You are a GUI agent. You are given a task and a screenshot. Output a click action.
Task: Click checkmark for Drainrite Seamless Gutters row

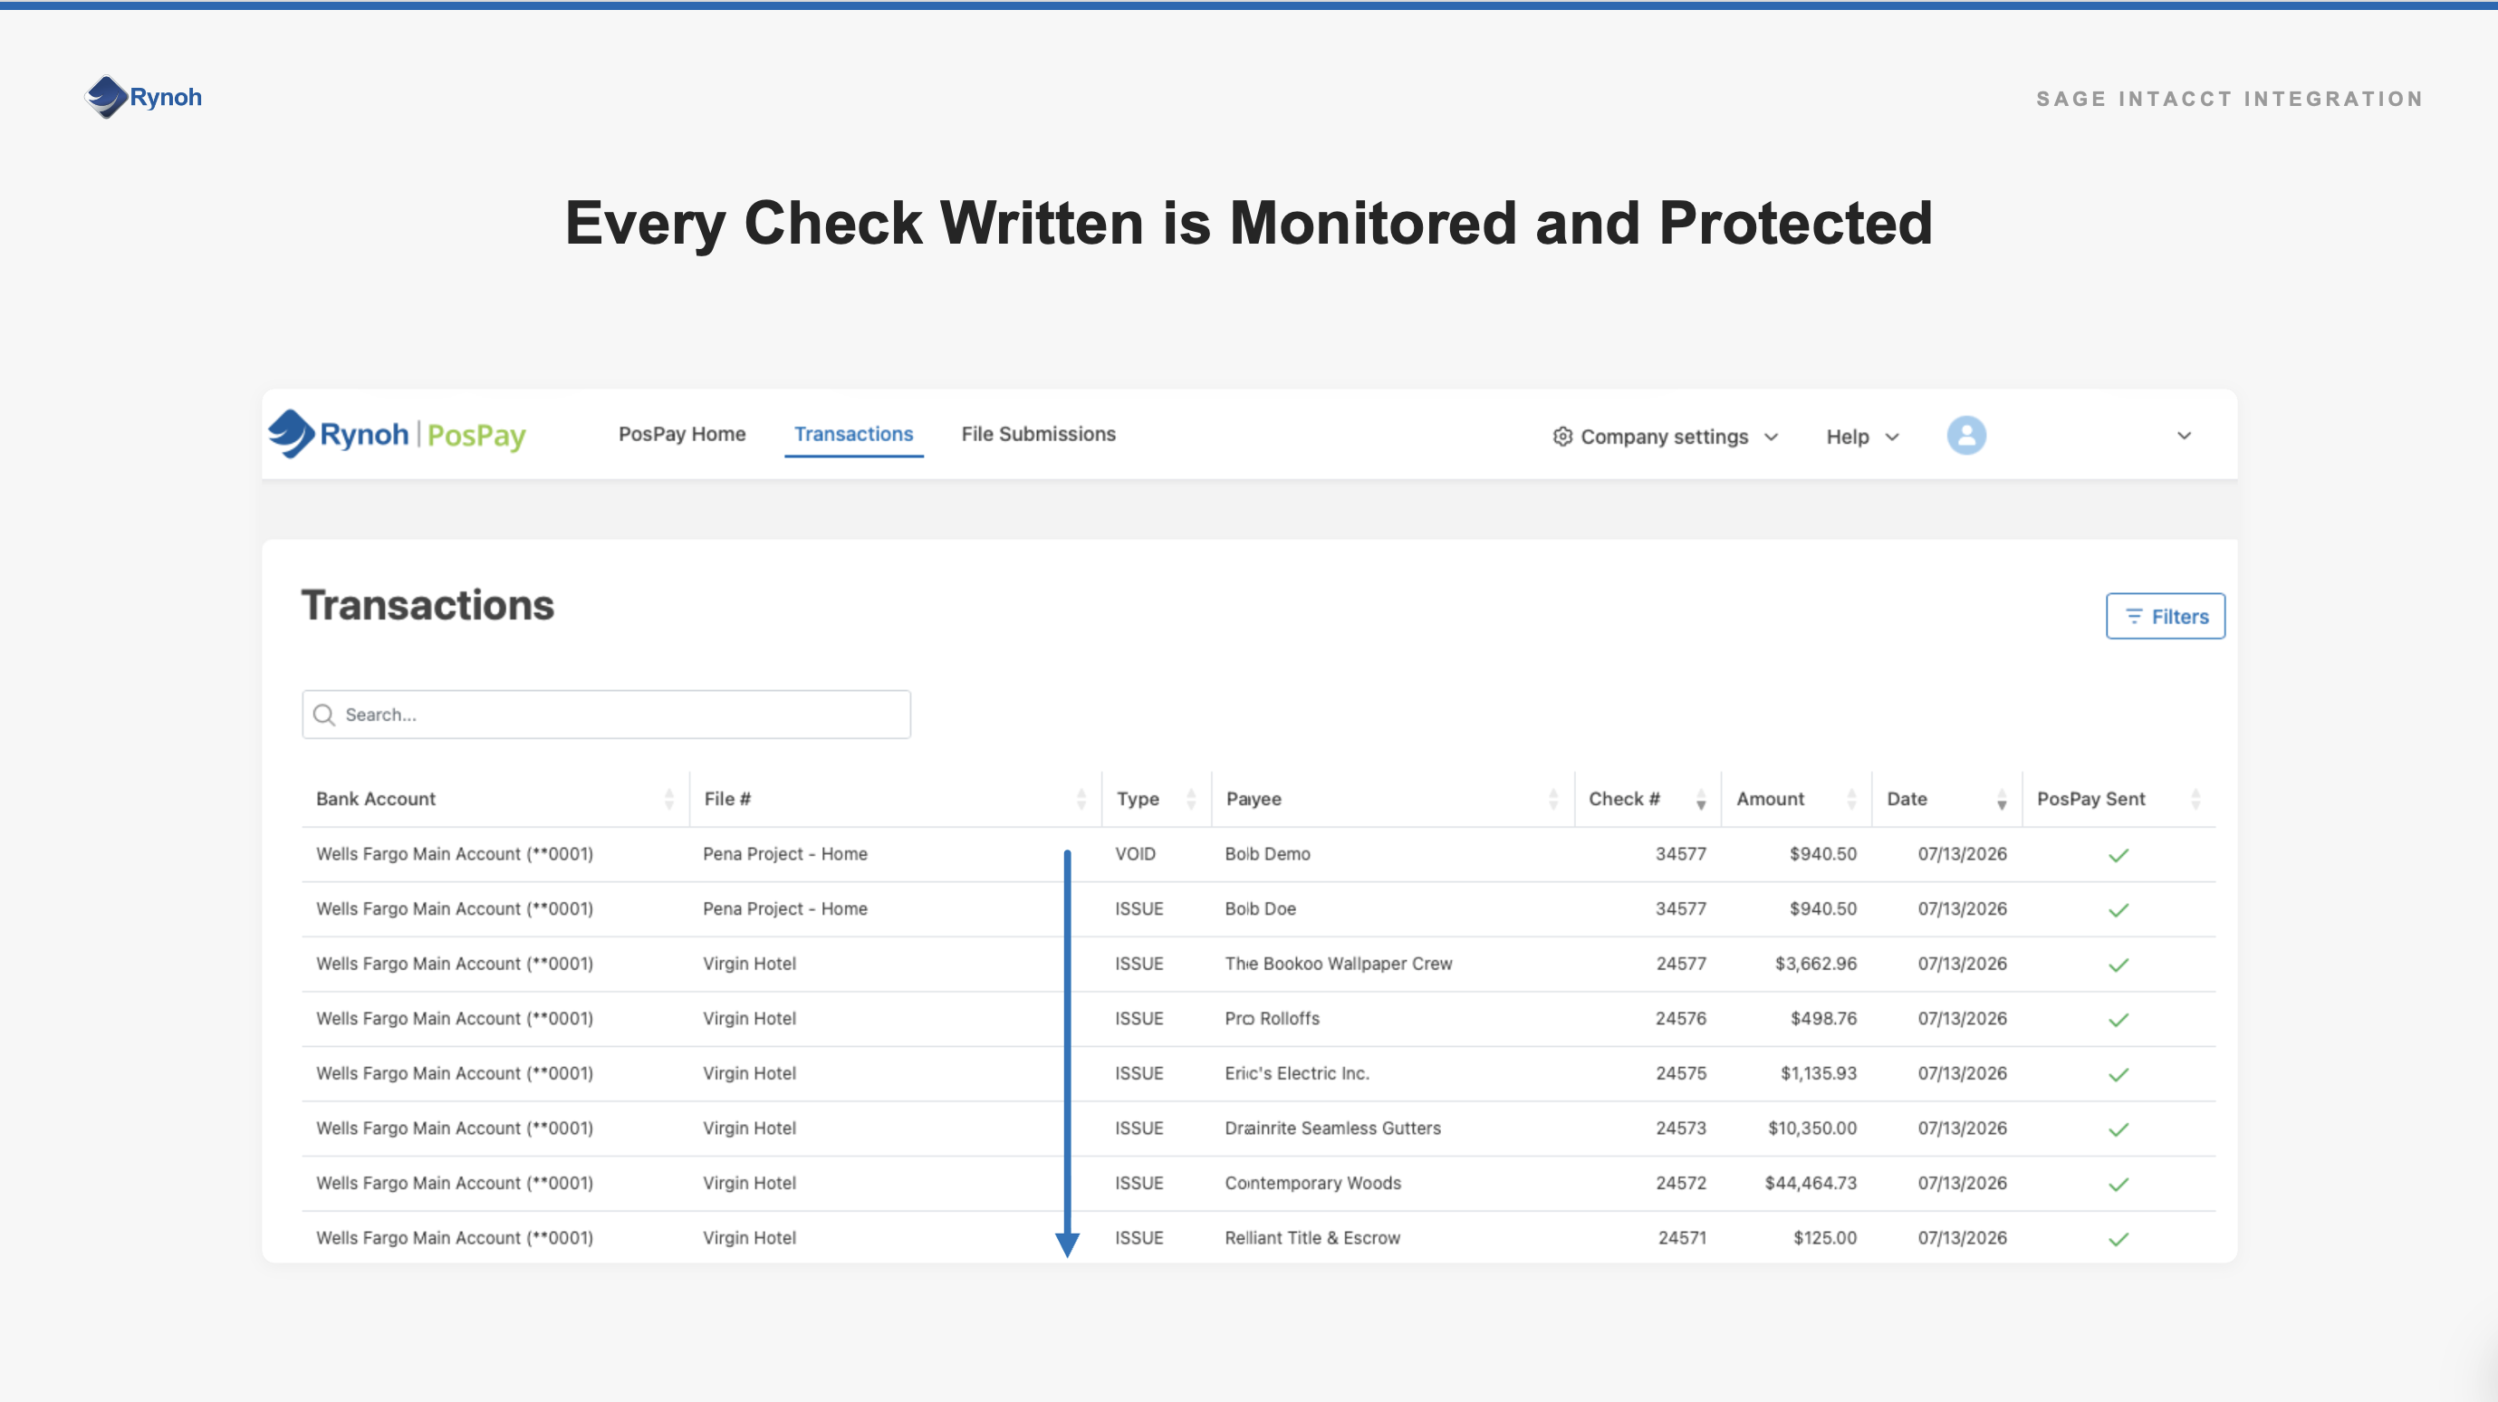point(2118,1129)
